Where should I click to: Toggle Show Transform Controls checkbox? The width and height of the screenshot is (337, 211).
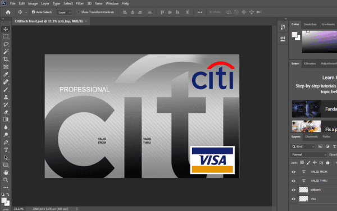[79, 12]
